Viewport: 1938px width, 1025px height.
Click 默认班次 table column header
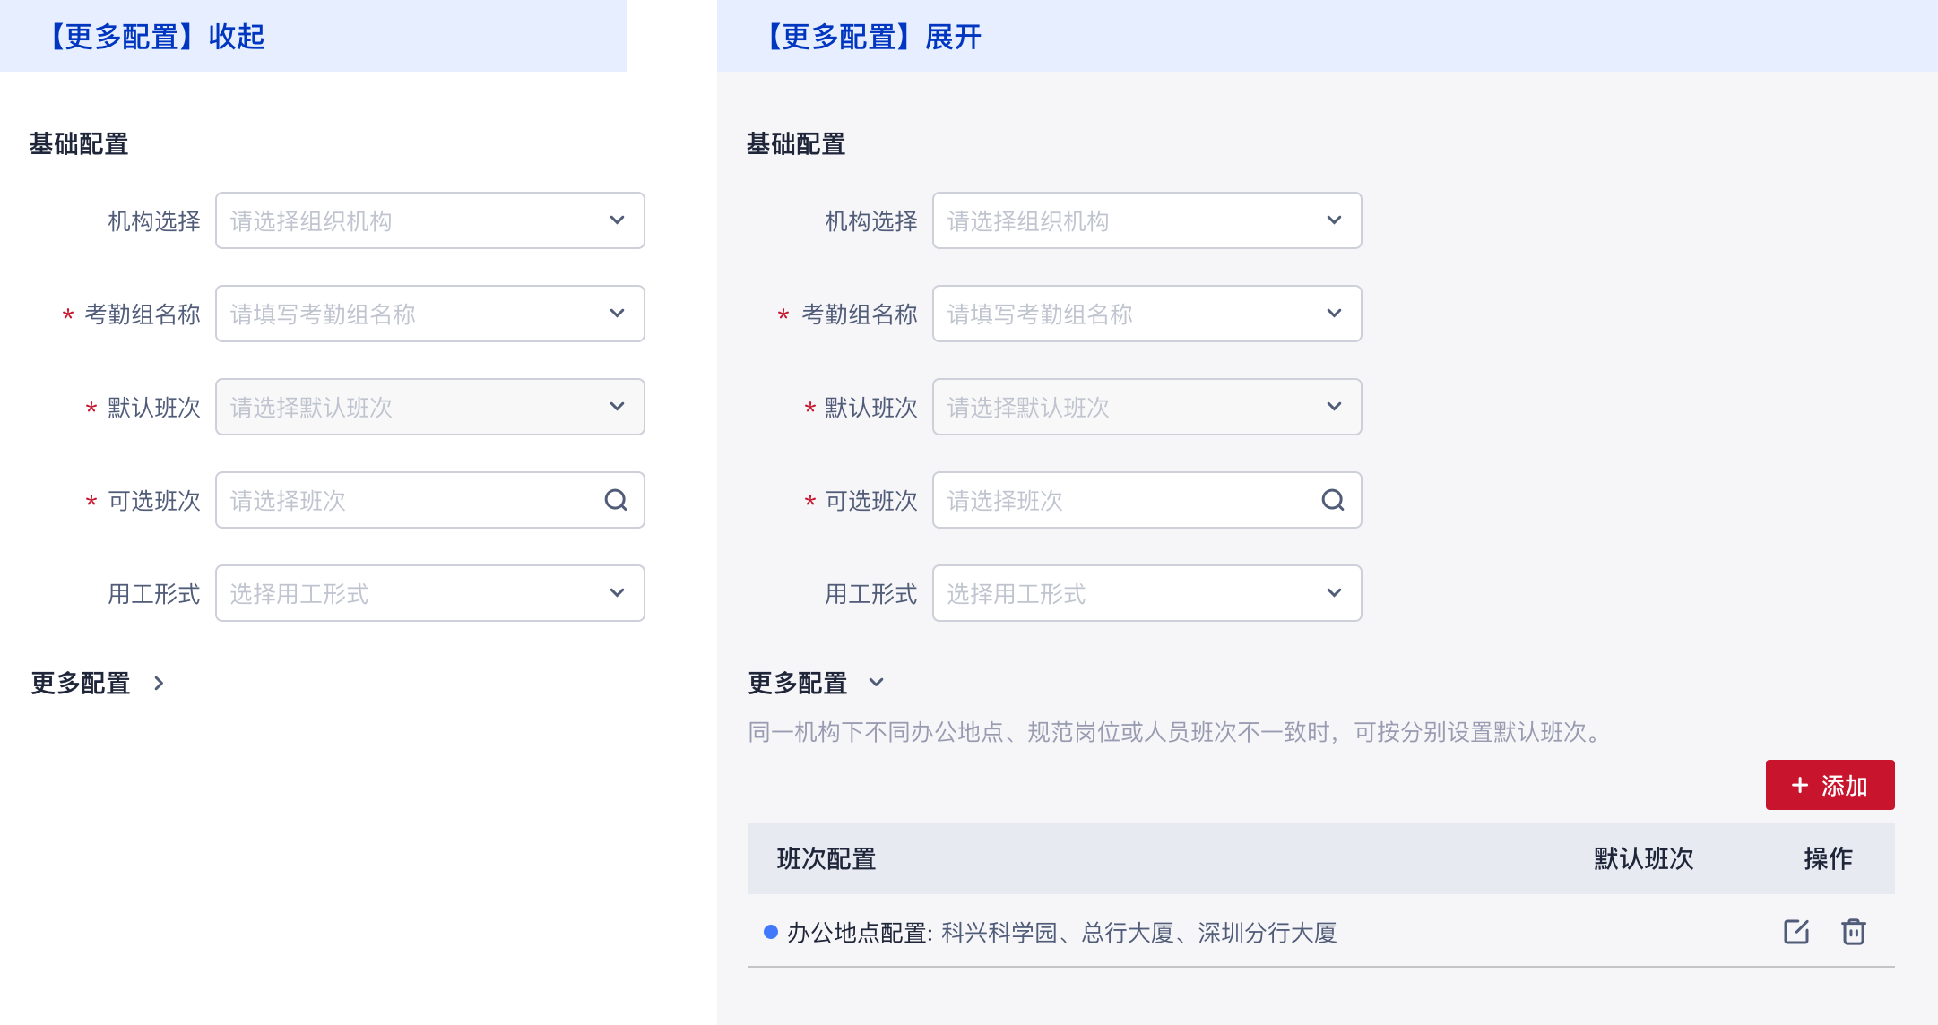coord(1643,858)
